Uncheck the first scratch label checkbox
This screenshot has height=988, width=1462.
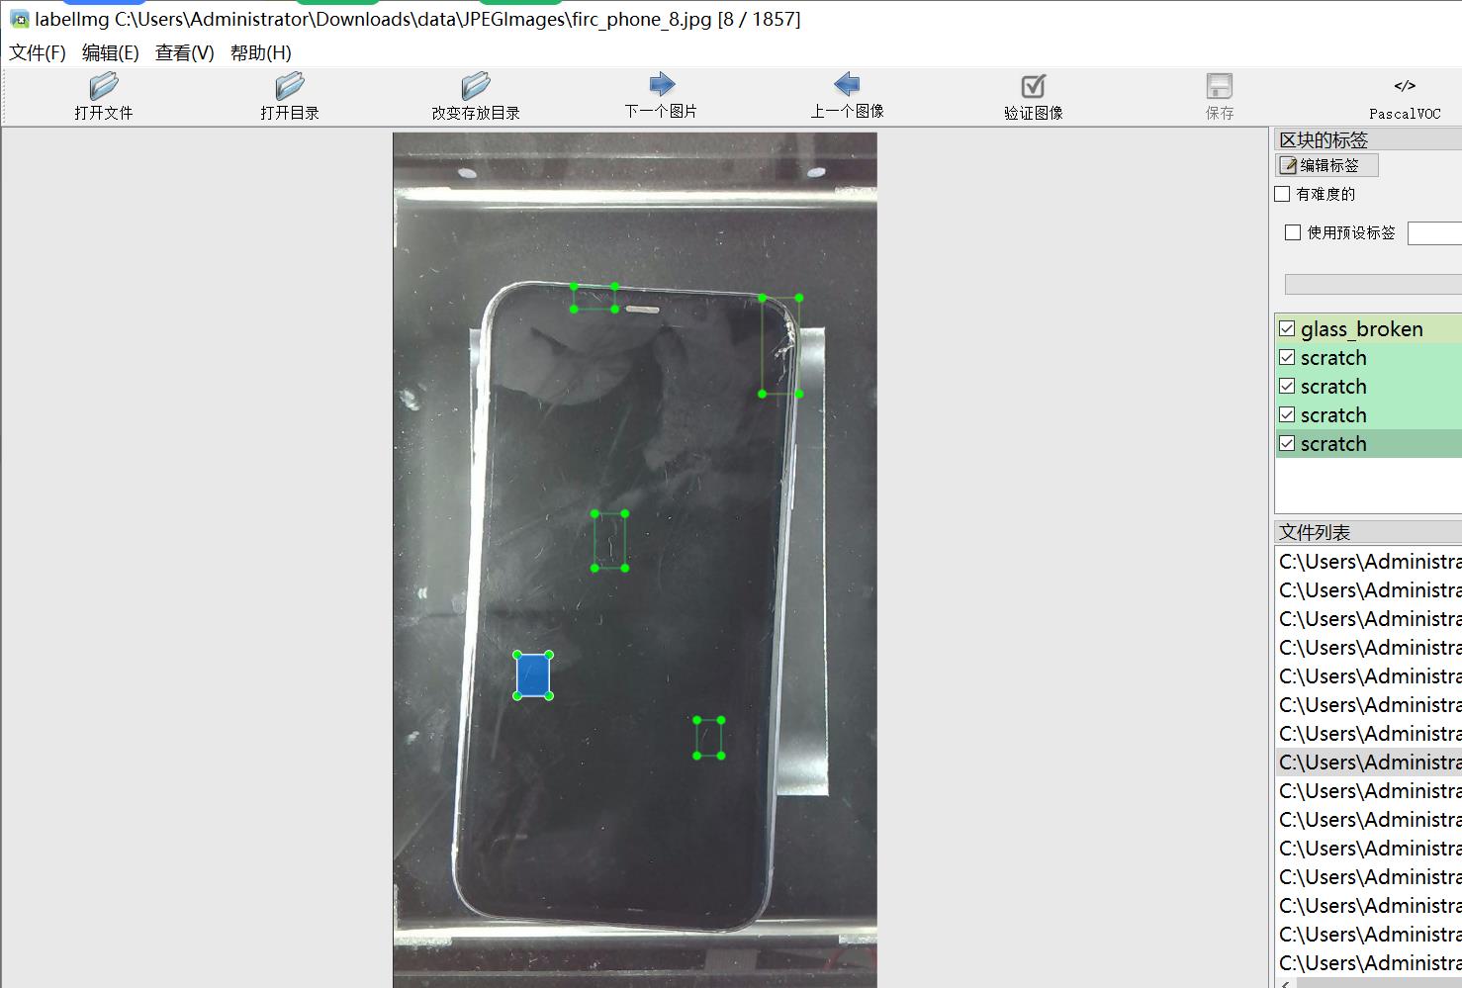coord(1287,357)
